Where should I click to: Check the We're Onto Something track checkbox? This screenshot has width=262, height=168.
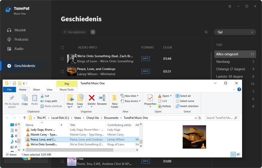pos(62,59)
